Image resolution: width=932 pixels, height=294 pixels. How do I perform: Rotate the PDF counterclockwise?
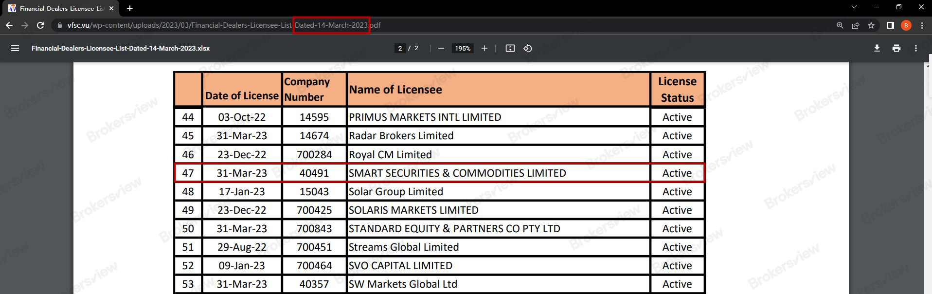coord(527,48)
